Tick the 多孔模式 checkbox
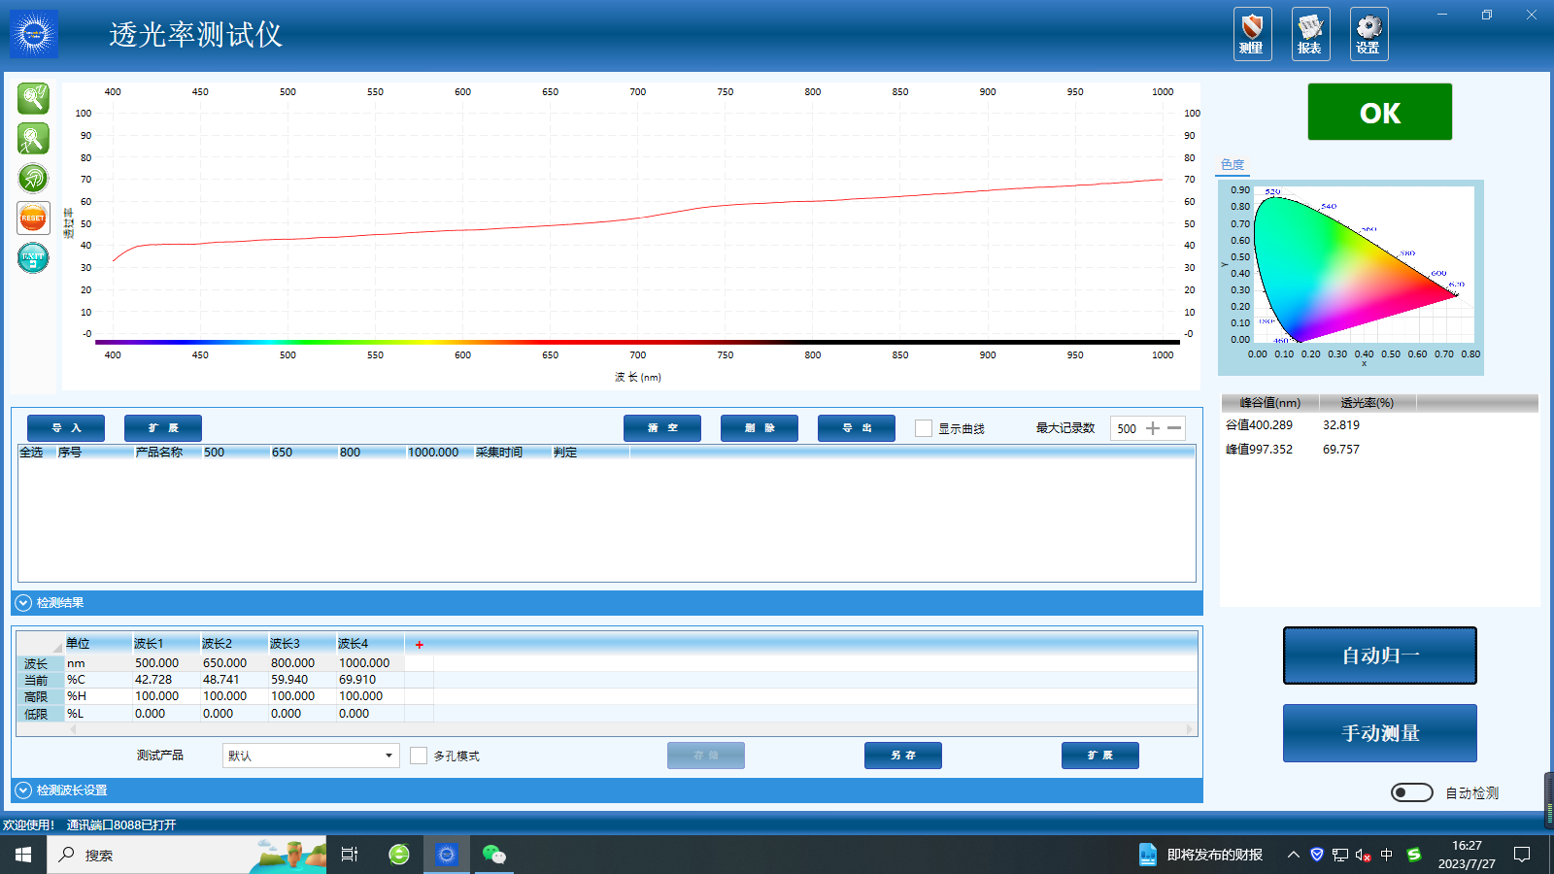Screen dimensions: 1554x874 (419, 756)
